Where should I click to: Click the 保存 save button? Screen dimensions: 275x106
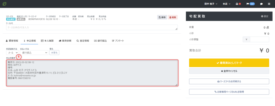point(162,17)
